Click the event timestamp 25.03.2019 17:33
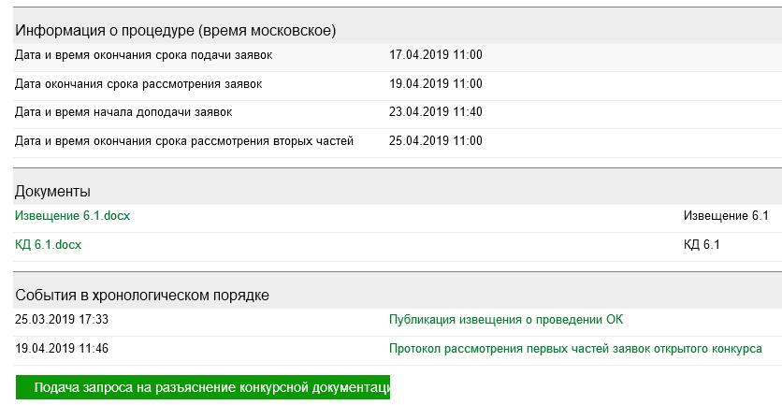This screenshot has height=405, width=782. pyautogui.click(x=62, y=320)
